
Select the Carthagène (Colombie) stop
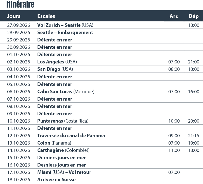63,150
